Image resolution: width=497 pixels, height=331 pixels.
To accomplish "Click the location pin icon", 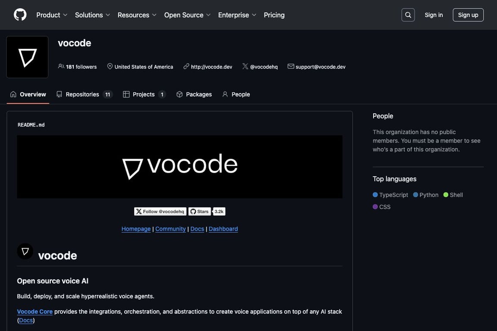I will click(110, 66).
